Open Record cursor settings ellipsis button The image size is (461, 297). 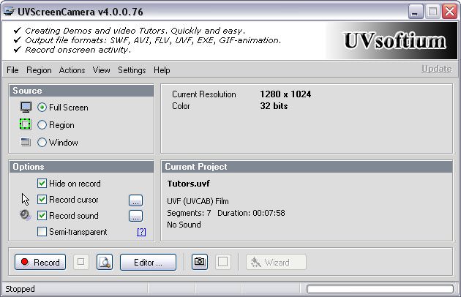(x=136, y=200)
